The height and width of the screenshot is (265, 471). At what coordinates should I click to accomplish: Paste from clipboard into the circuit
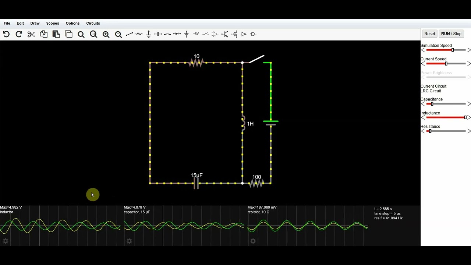coord(56,34)
